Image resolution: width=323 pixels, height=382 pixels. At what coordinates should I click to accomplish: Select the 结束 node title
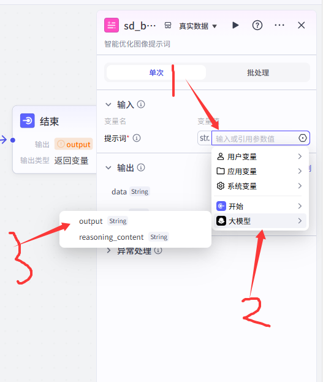coord(49,121)
